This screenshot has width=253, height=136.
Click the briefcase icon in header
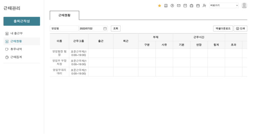tap(191, 6)
